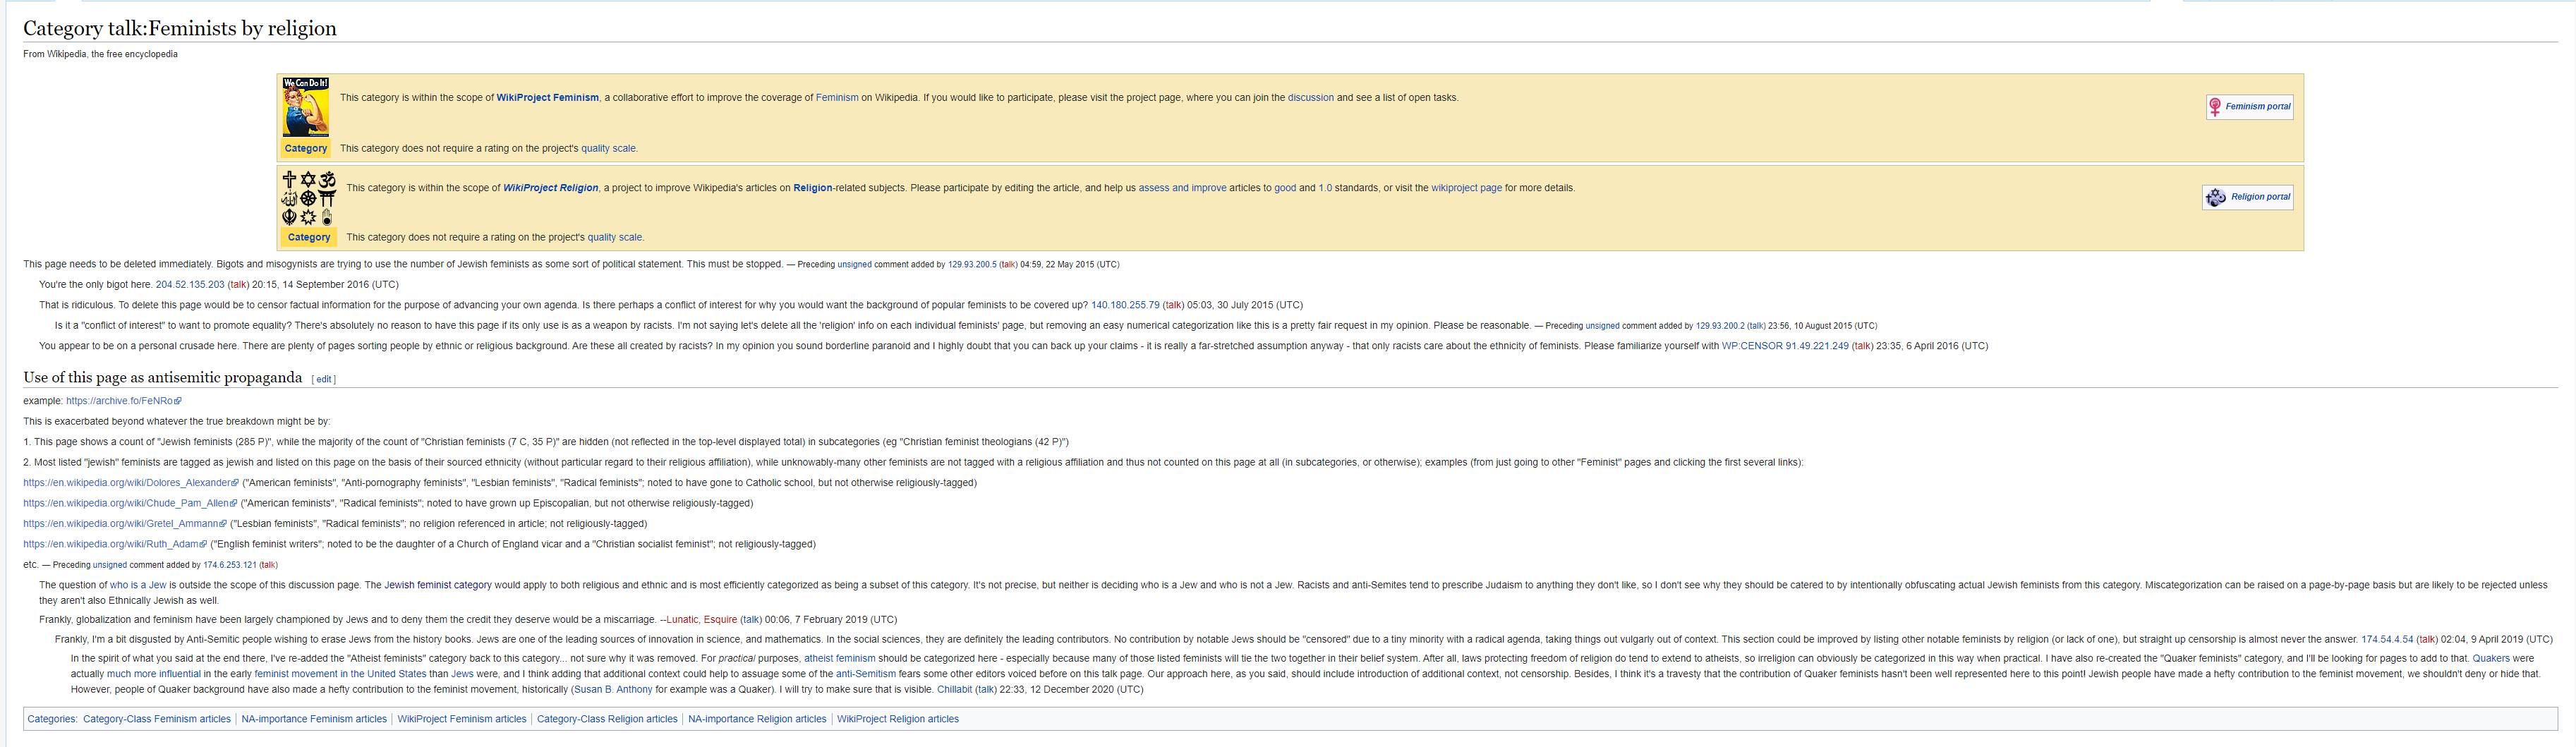Open the WikiProject Feminism link

coord(548,98)
